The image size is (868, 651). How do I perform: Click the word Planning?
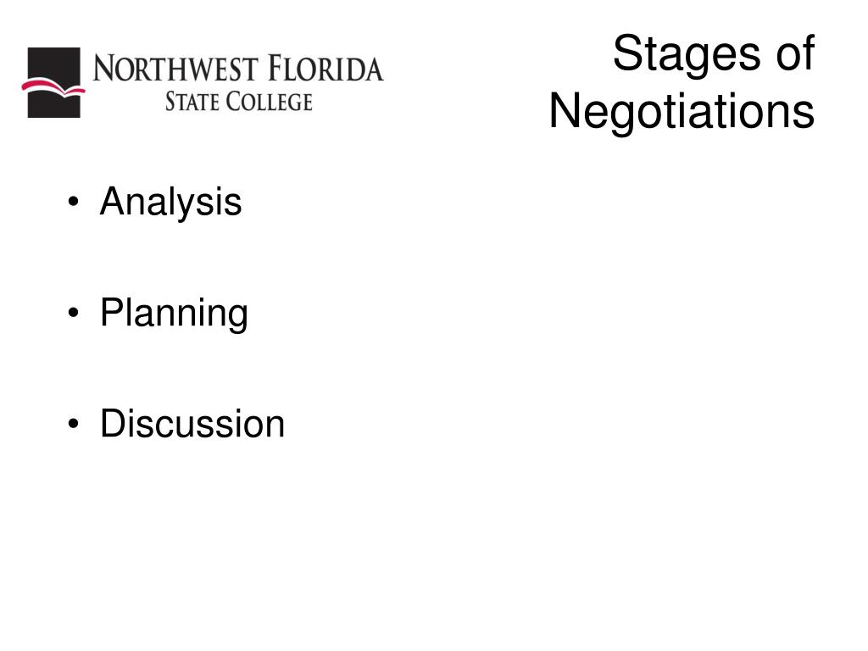tap(174, 314)
